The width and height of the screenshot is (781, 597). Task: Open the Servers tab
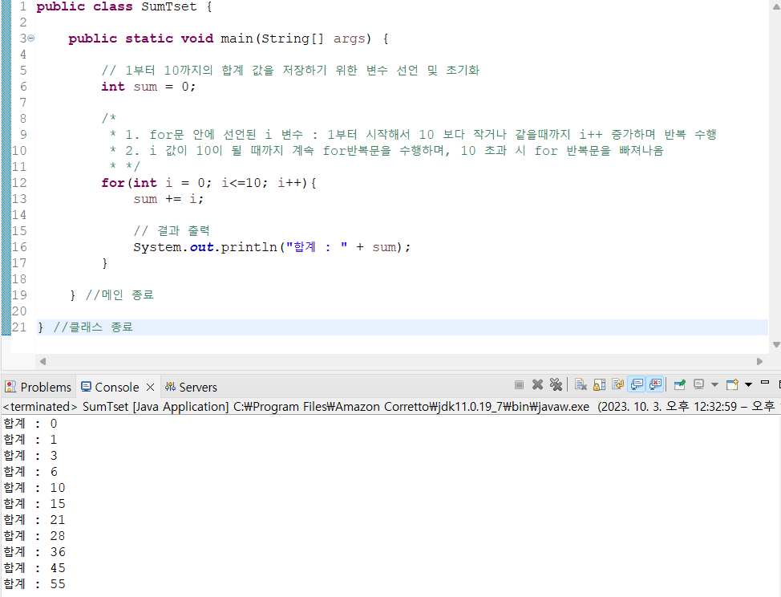pyautogui.click(x=192, y=388)
